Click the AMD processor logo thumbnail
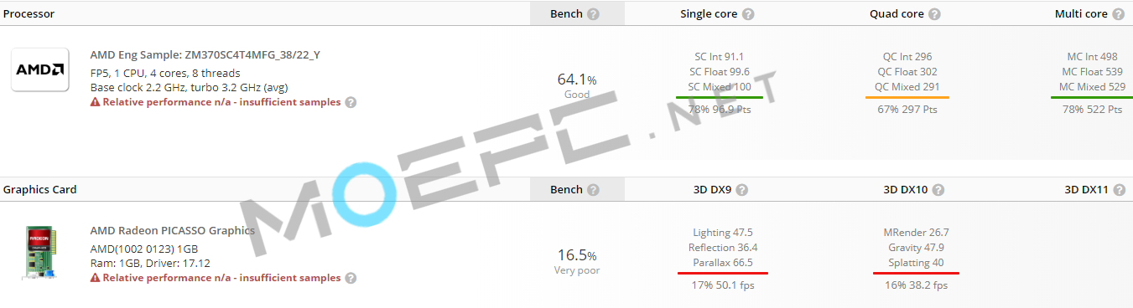Viewport: 1133px width, 308px height. pyautogui.click(x=39, y=70)
